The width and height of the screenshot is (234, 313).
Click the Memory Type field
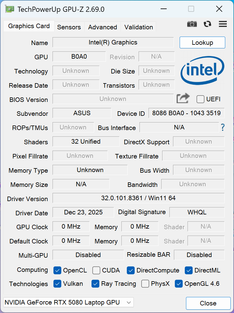tap(90, 170)
